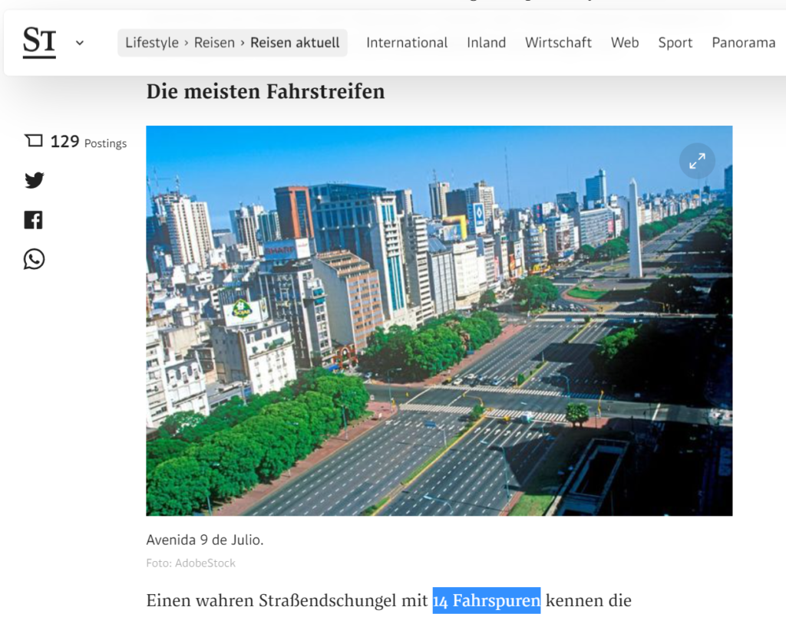
Task: View the 129 Postings comments
Action: point(88,142)
